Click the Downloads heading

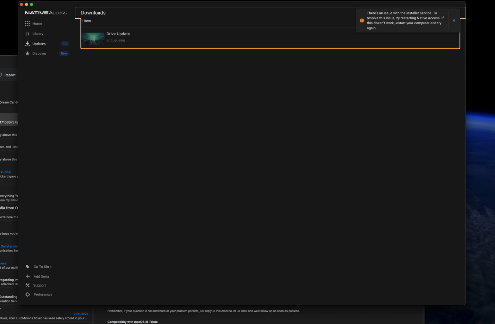93,13
